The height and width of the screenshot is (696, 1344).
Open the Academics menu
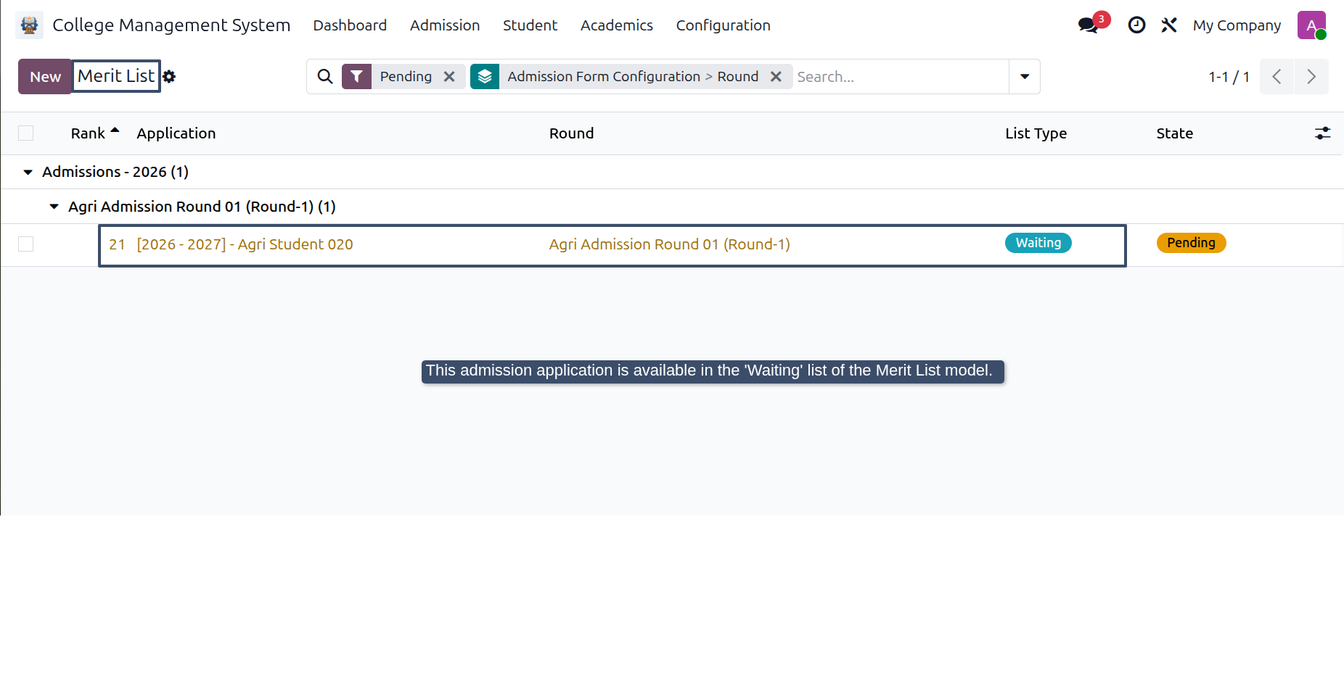tap(617, 25)
